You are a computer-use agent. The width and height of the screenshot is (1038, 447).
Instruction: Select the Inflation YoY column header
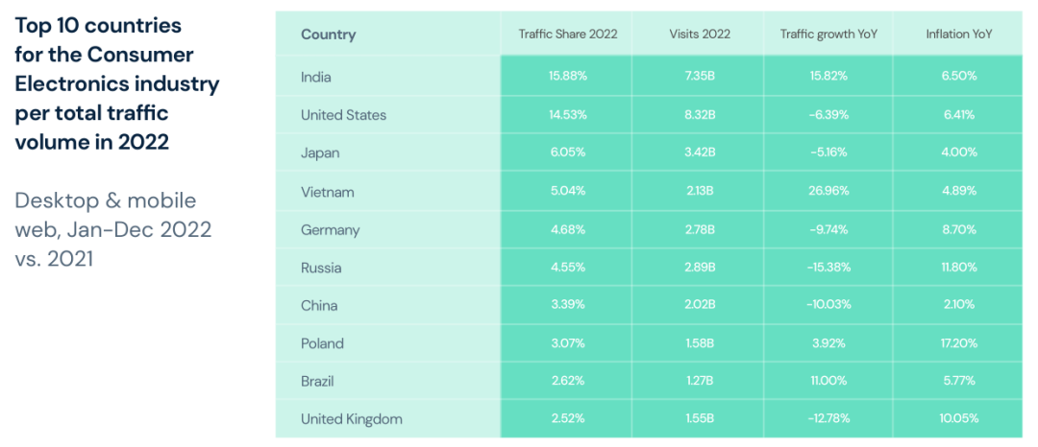click(958, 35)
